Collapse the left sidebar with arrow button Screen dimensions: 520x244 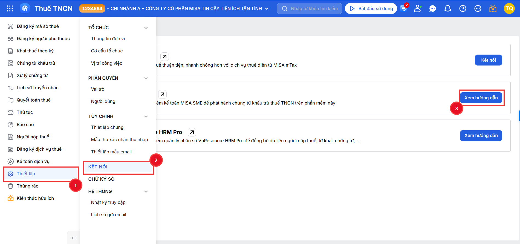click(x=74, y=238)
